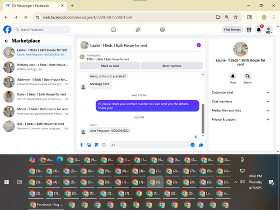280x210 pixels.
Task: Open volume speaker tray icon
Action: [x=242, y=181]
